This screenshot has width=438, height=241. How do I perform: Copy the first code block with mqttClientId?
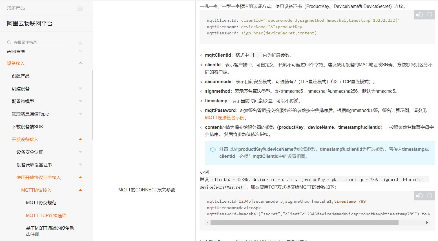pos(430,15)
